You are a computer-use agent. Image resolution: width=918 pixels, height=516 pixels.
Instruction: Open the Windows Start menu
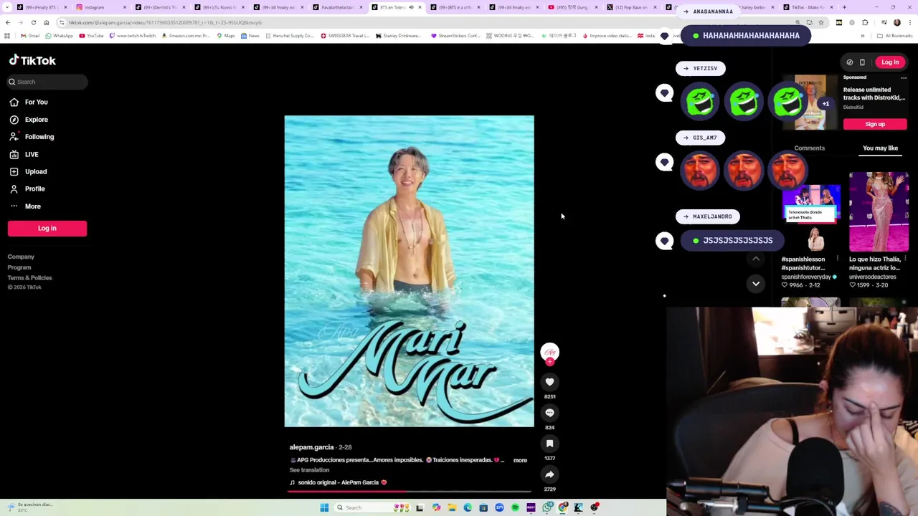[x=324, y=508]
